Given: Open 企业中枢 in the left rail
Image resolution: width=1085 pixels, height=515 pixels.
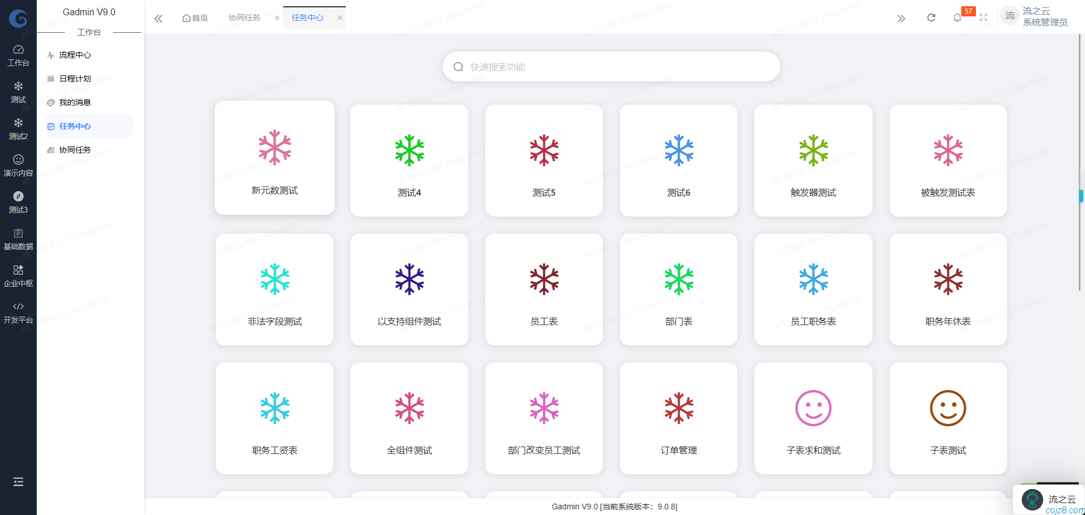Looking at the screenshot, I should (18, 275).
